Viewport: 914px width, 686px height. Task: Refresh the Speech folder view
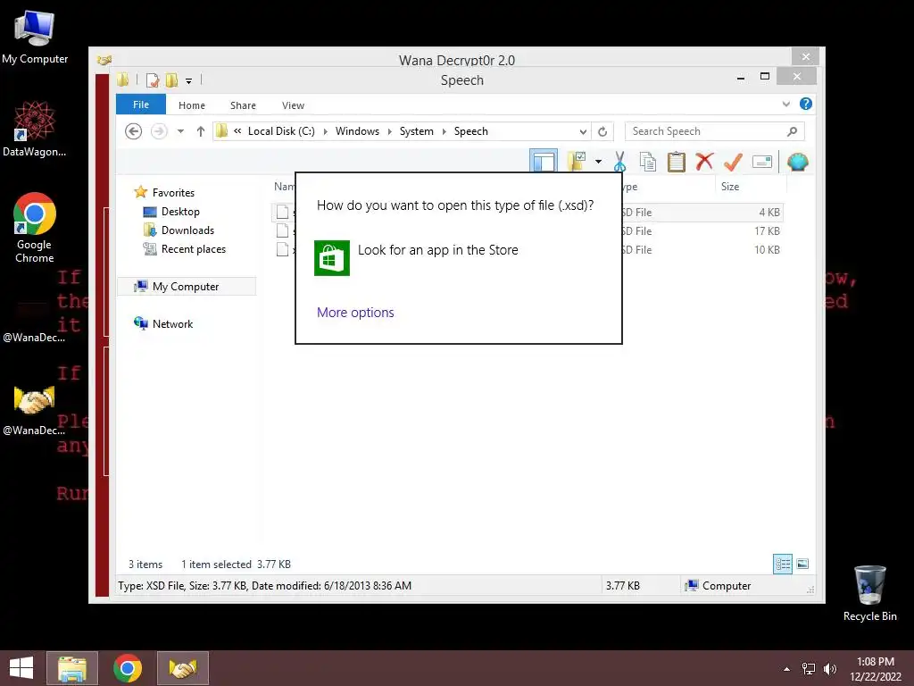(x=602, y=131)
